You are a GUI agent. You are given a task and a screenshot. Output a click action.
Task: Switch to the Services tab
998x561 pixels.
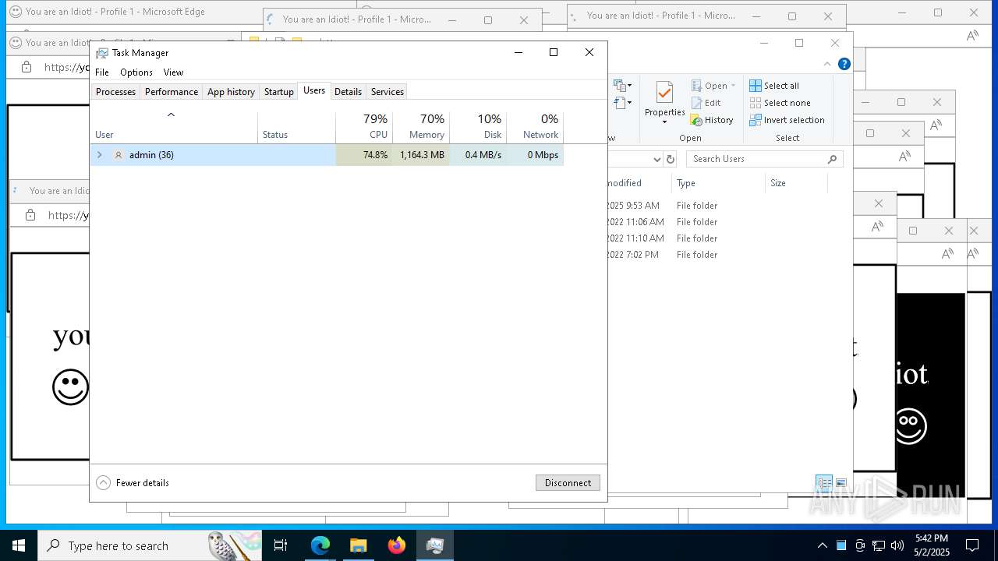coord(388,92)
